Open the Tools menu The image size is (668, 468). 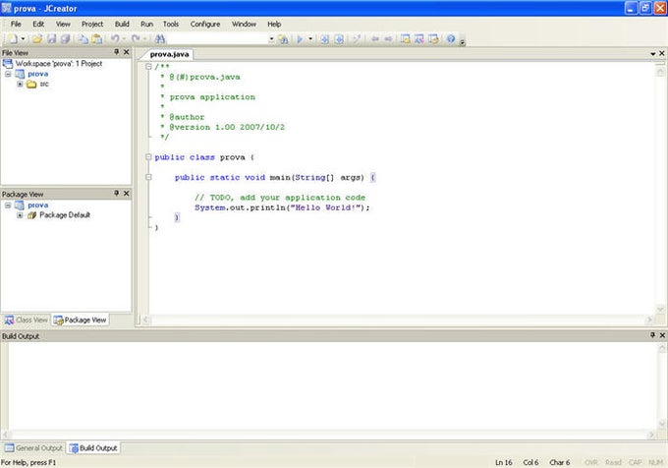tap(171, 25)
